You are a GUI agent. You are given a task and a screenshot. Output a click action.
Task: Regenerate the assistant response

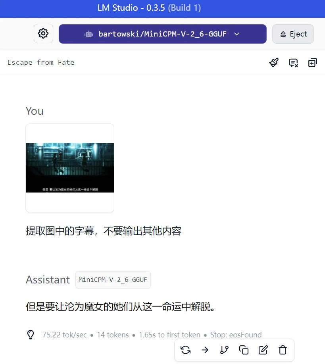(185, 350)
